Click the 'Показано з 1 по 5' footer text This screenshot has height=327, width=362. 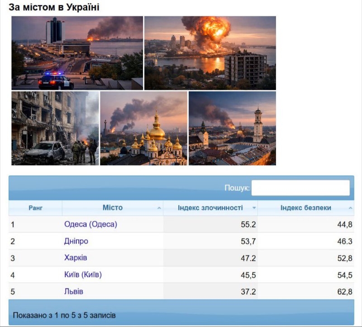(x=64, y=315)
